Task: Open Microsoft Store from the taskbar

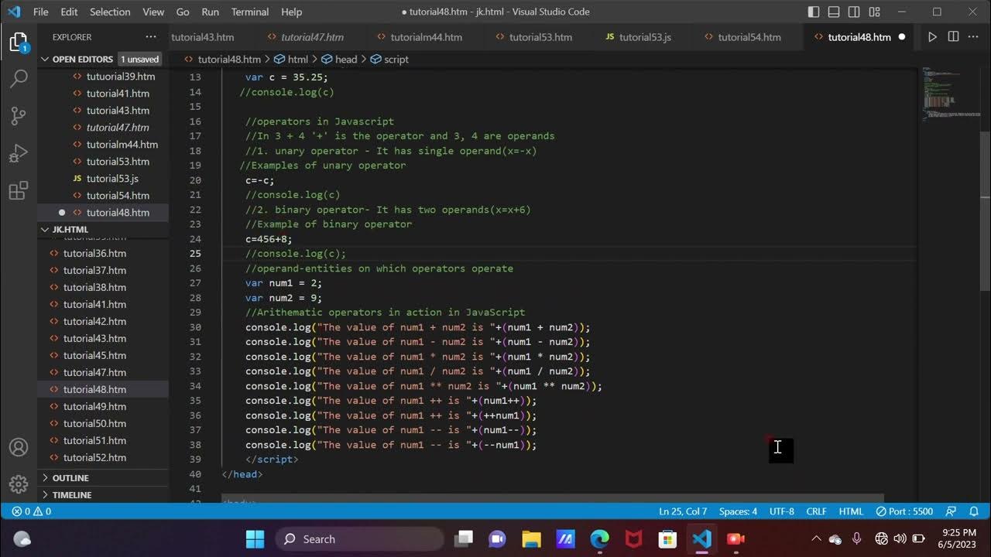Action: (667, 539)
